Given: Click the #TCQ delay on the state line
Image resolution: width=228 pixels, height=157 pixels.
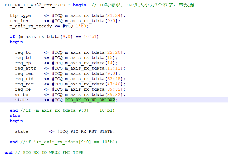Looking at the screenshot, I should pos(57,100).
